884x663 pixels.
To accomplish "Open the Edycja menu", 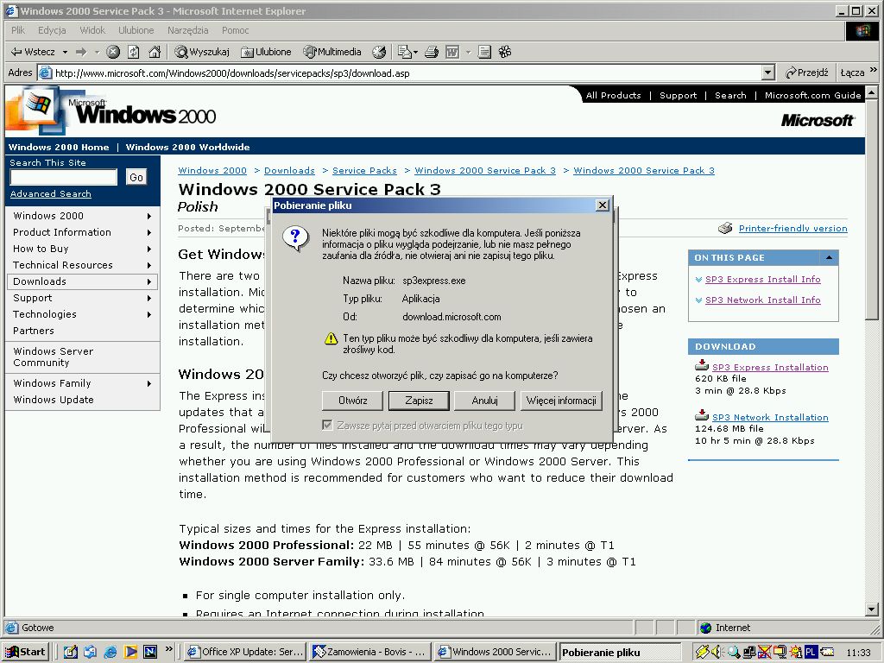I will 52,30.
